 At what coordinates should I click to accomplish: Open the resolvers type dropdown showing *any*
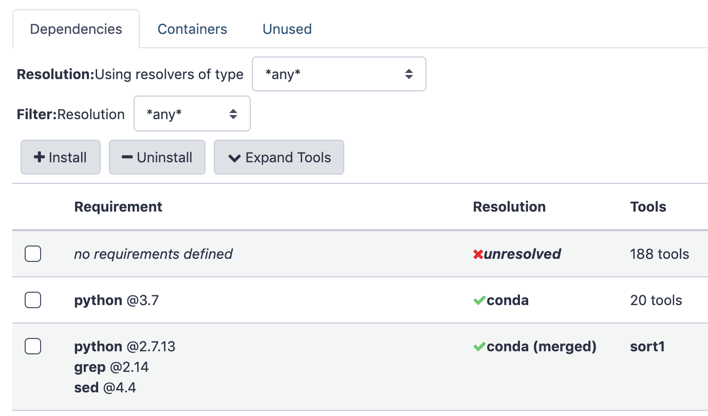(x=339, y=74)
